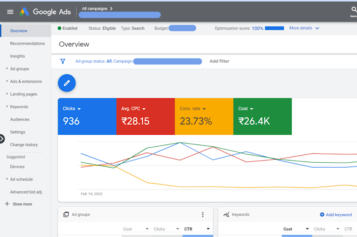Viewport: 357px width, 237px height.
Task: Open Ad groups card Cost column dropdown
Action: point(147,229)
